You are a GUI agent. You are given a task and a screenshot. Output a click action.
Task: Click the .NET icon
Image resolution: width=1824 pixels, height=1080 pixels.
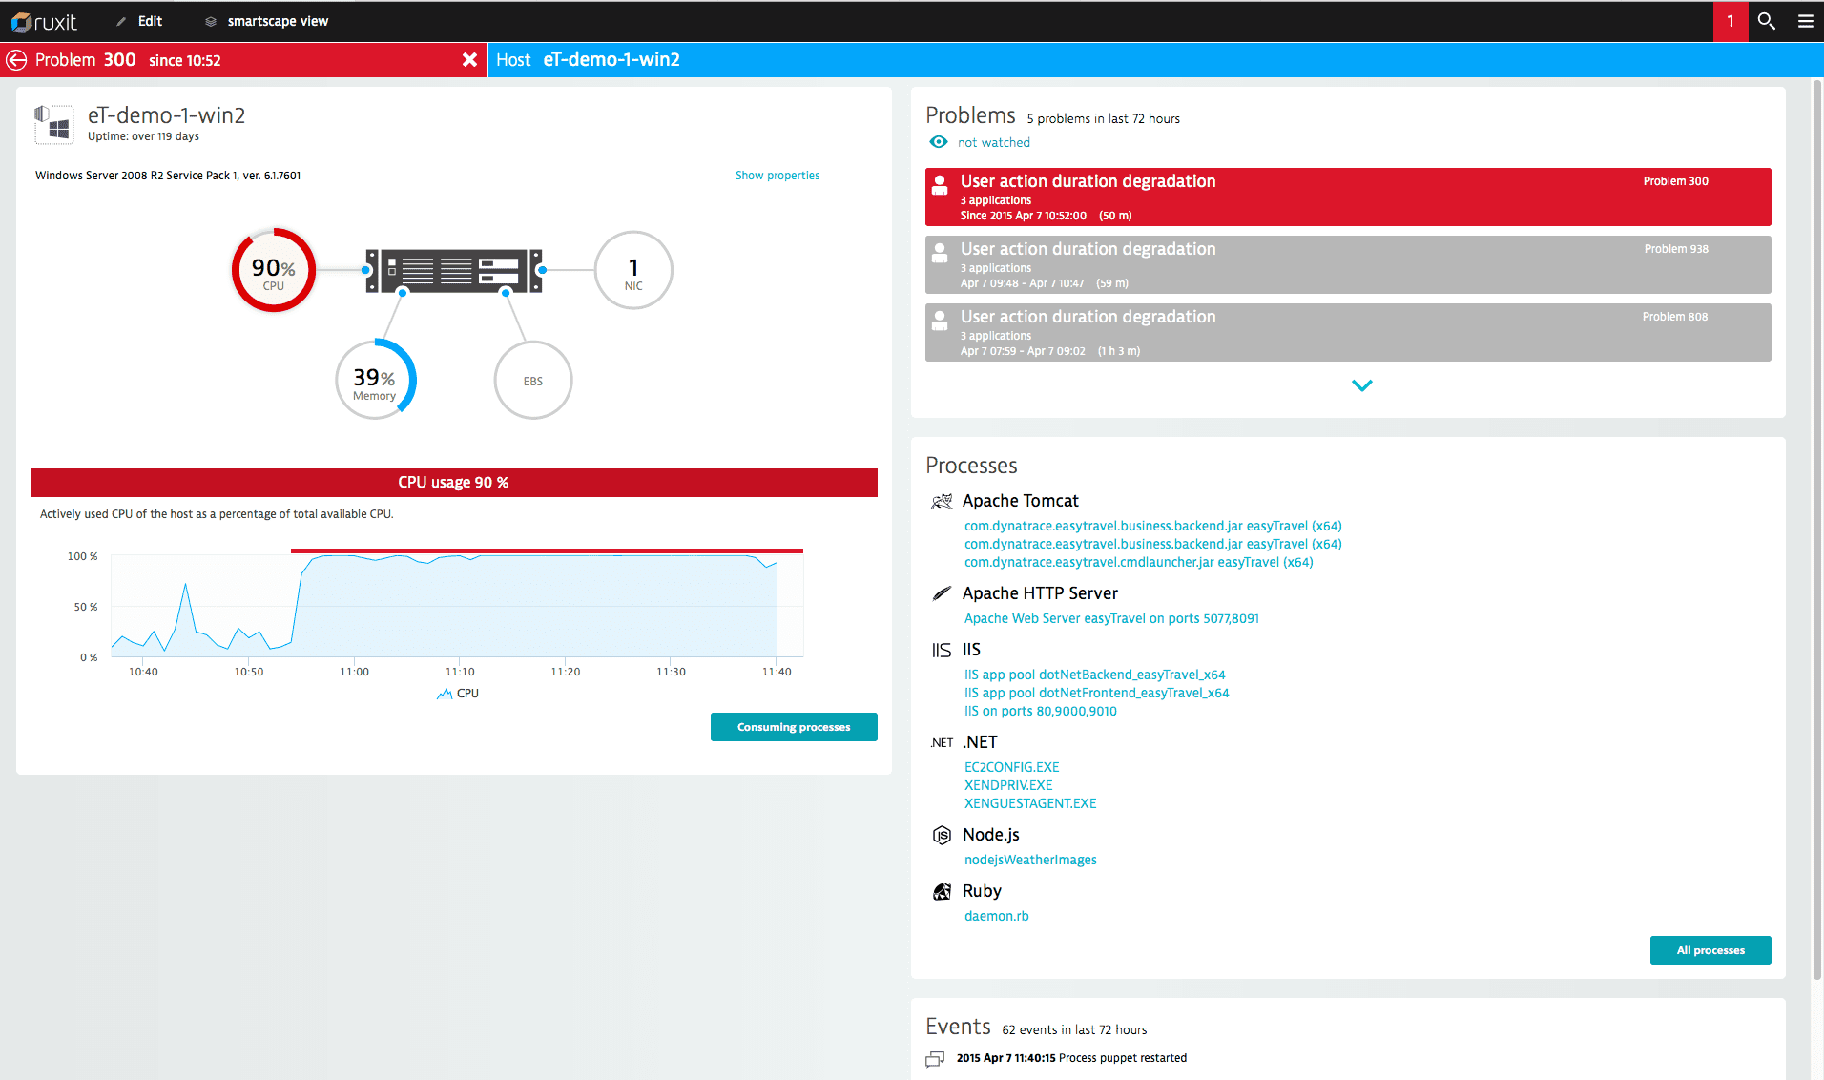pyautogui.click(x=942, y=742)
